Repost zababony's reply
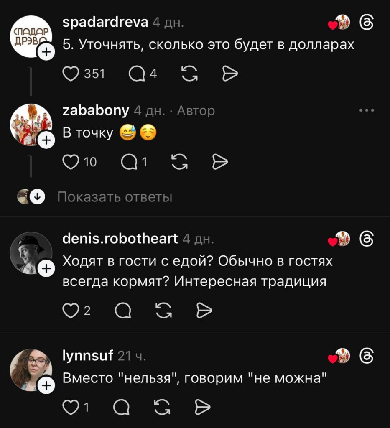Image resolution: width=390 pixels, height=428 pixels. coord(179,162)
